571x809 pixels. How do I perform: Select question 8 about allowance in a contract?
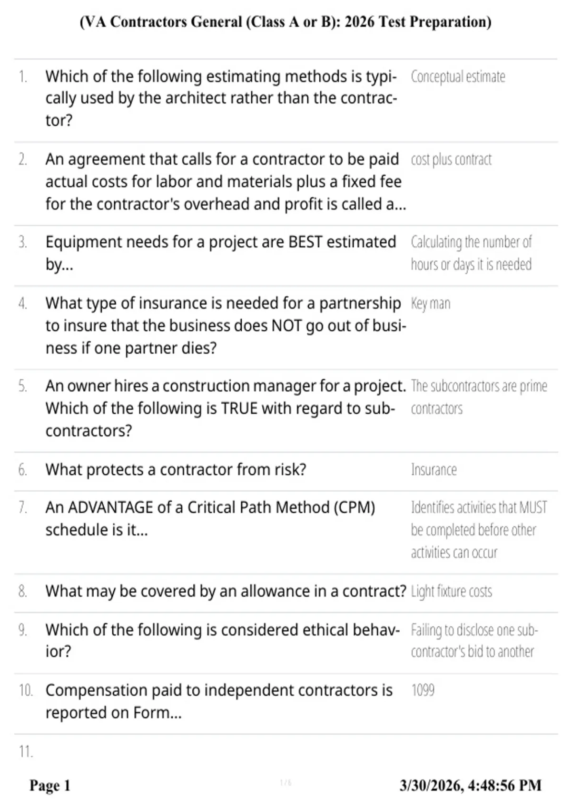[x=226, y=591]
